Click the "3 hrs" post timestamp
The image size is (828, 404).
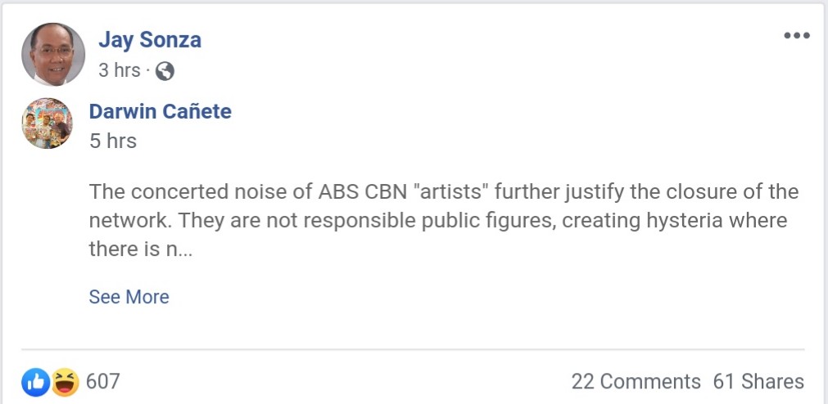(x=120, y=70)
